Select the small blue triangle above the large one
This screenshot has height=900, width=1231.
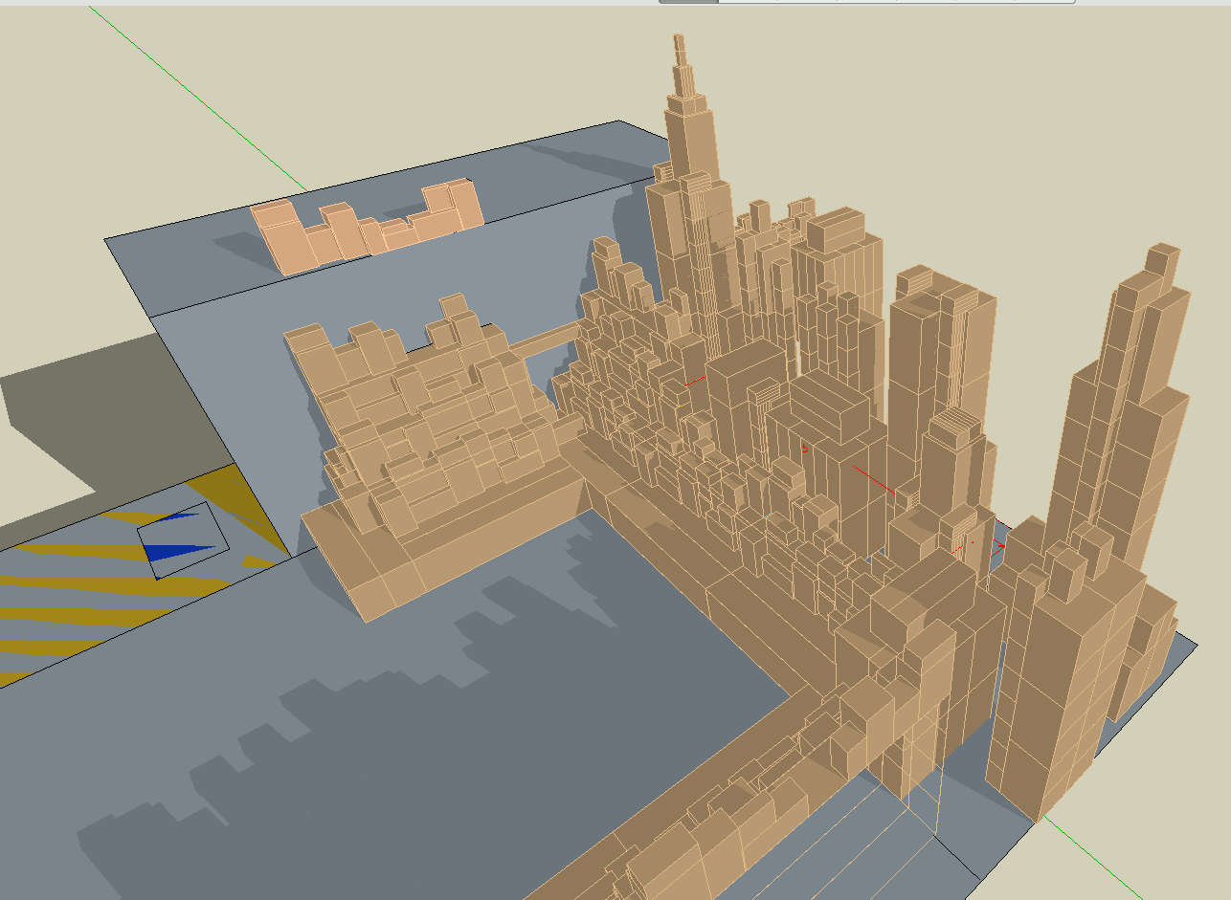180,516
